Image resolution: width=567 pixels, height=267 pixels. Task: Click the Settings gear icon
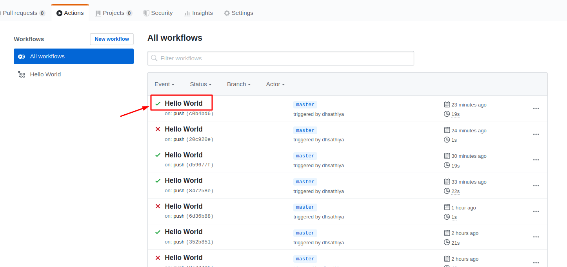[x=227, y=13]
